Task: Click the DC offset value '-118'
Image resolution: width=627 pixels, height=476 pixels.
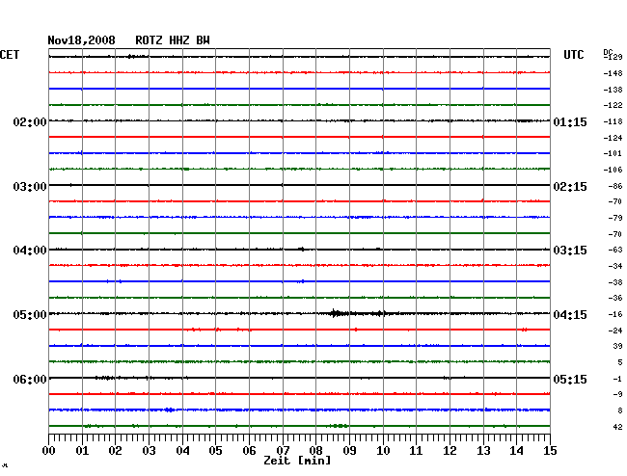Action: point(613,121)
